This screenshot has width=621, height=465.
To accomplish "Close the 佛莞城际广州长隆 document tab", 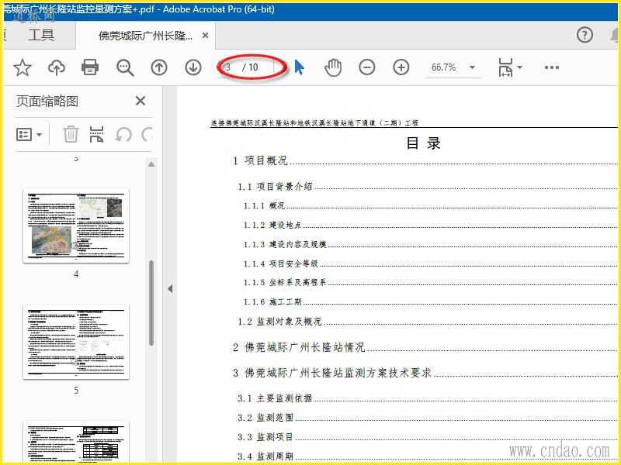I will click(x=205, y=36).
